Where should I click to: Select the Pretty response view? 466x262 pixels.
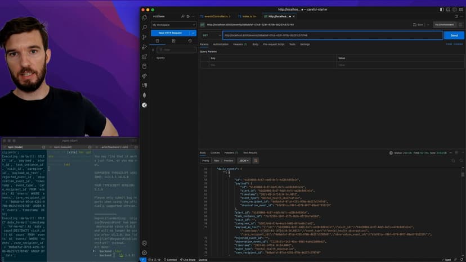(205, 160)
